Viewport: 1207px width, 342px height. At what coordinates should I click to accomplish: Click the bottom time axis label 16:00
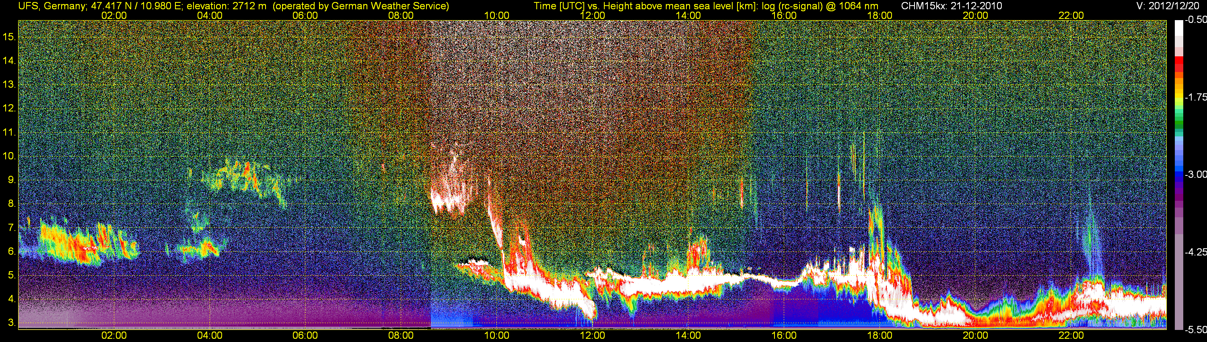tap(784, 336)
